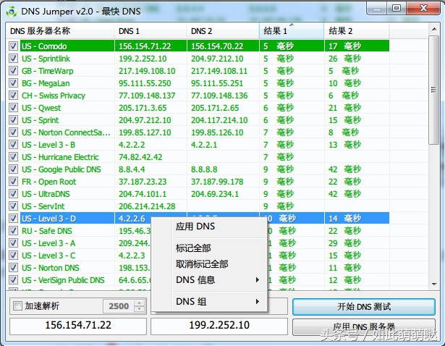Screen dimensions: 445x346
Task: Click the 206.214.214.28 address cell
Action: point(147,206)
